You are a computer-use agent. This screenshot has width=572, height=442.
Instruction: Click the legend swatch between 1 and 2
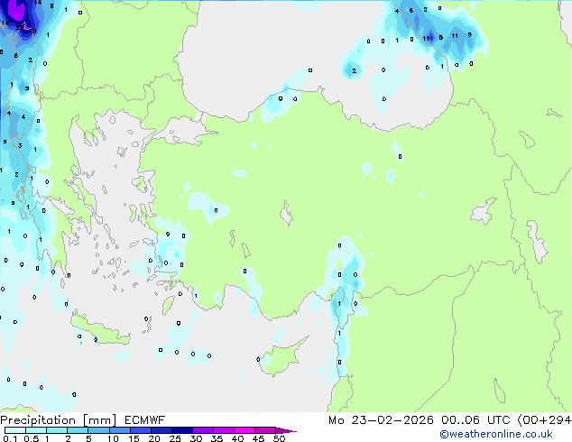pyautogui.click(x=57, y=430)
